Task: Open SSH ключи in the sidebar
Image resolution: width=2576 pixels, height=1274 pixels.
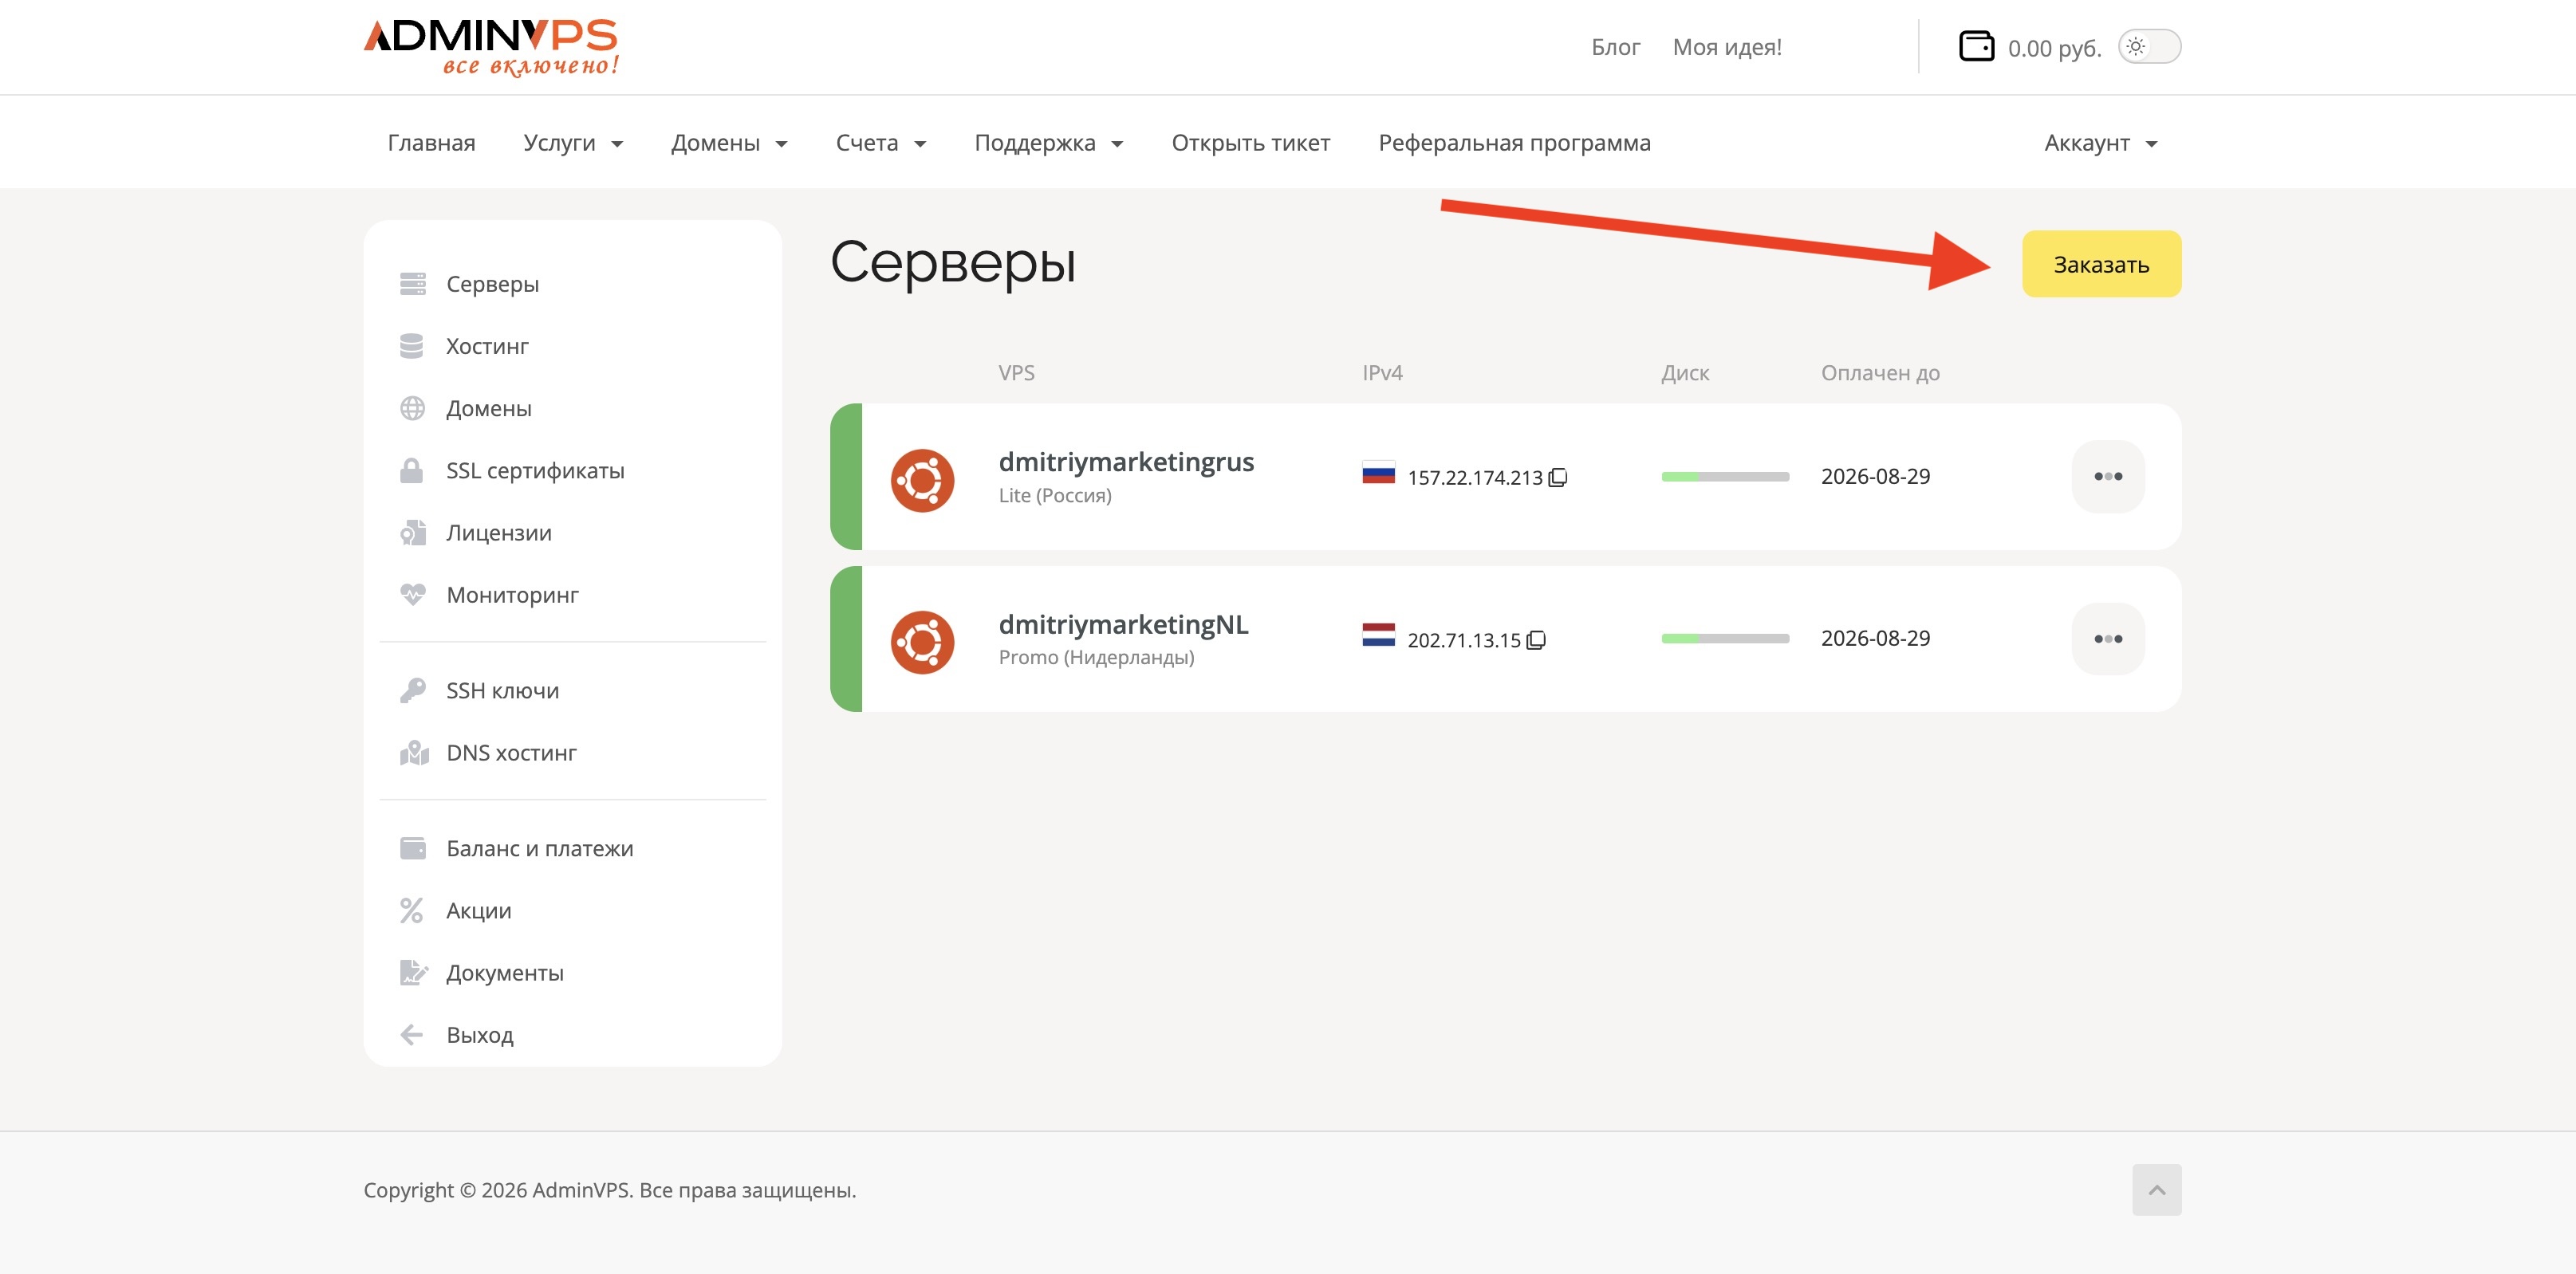Action: point(502,691)
